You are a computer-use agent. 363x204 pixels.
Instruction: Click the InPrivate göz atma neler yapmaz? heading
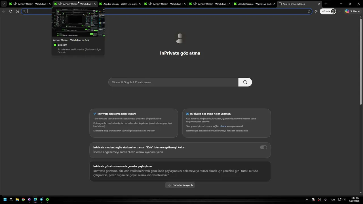click(211, 114)
